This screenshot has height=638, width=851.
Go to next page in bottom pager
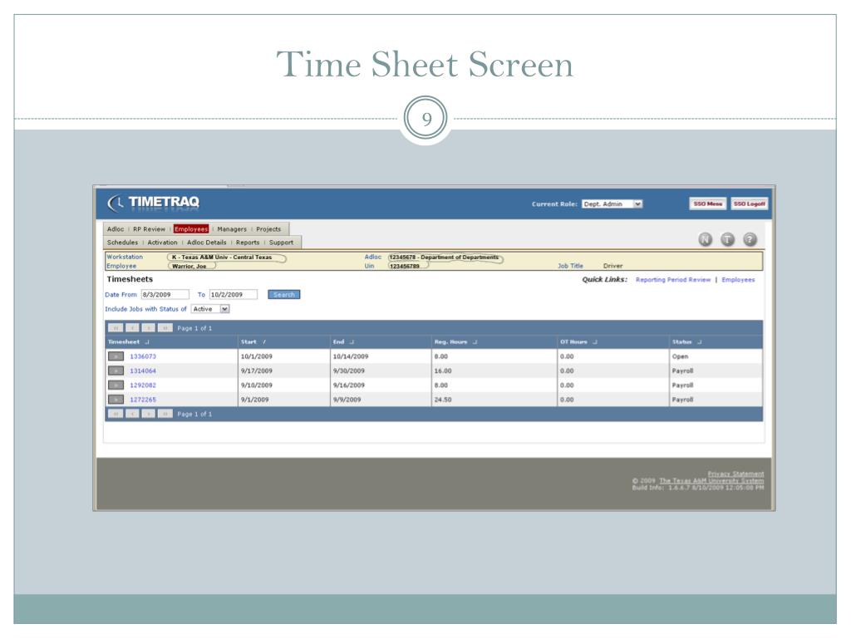[x=148, y=414]
